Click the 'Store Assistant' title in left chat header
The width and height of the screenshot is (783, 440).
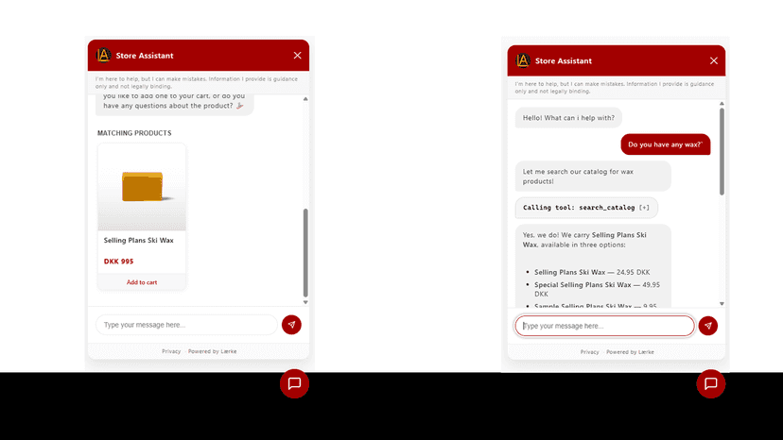(145, 56)
